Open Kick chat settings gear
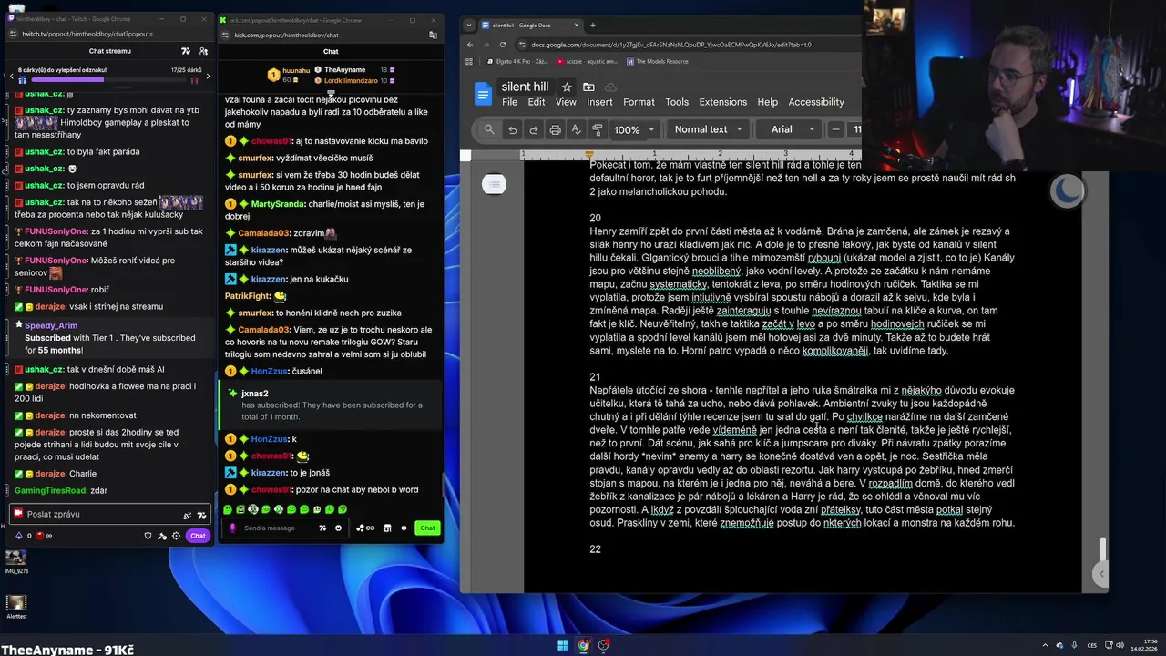The image size is (1166, 656). point(404,528)
